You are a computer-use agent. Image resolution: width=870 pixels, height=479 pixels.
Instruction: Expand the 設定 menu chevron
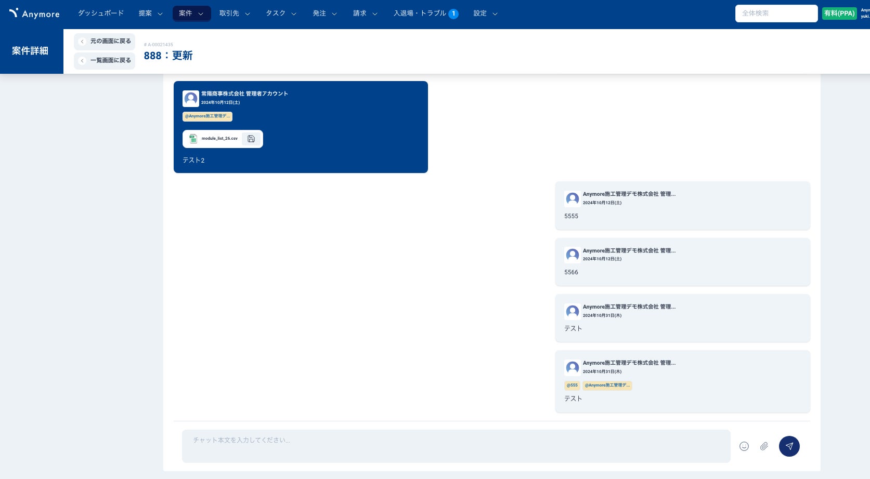point(495,14)
